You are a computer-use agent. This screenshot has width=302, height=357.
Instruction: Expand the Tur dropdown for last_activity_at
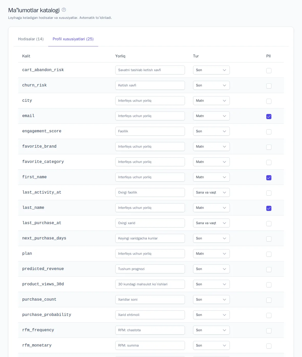(211, 193)
